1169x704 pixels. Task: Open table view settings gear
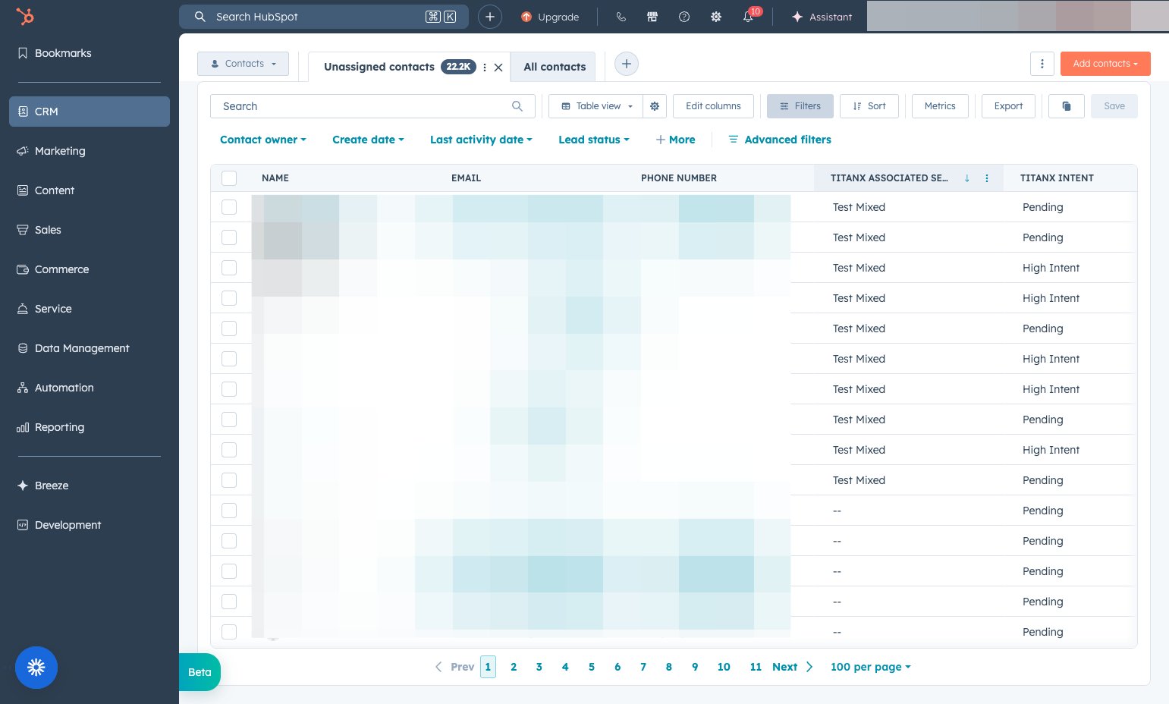(655, 106)
